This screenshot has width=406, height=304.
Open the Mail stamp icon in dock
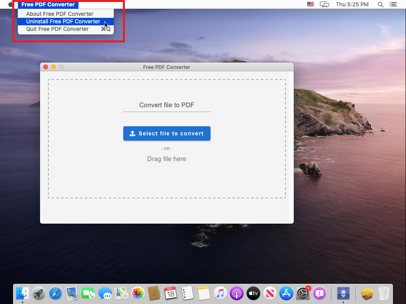click(x=72, y=294)
